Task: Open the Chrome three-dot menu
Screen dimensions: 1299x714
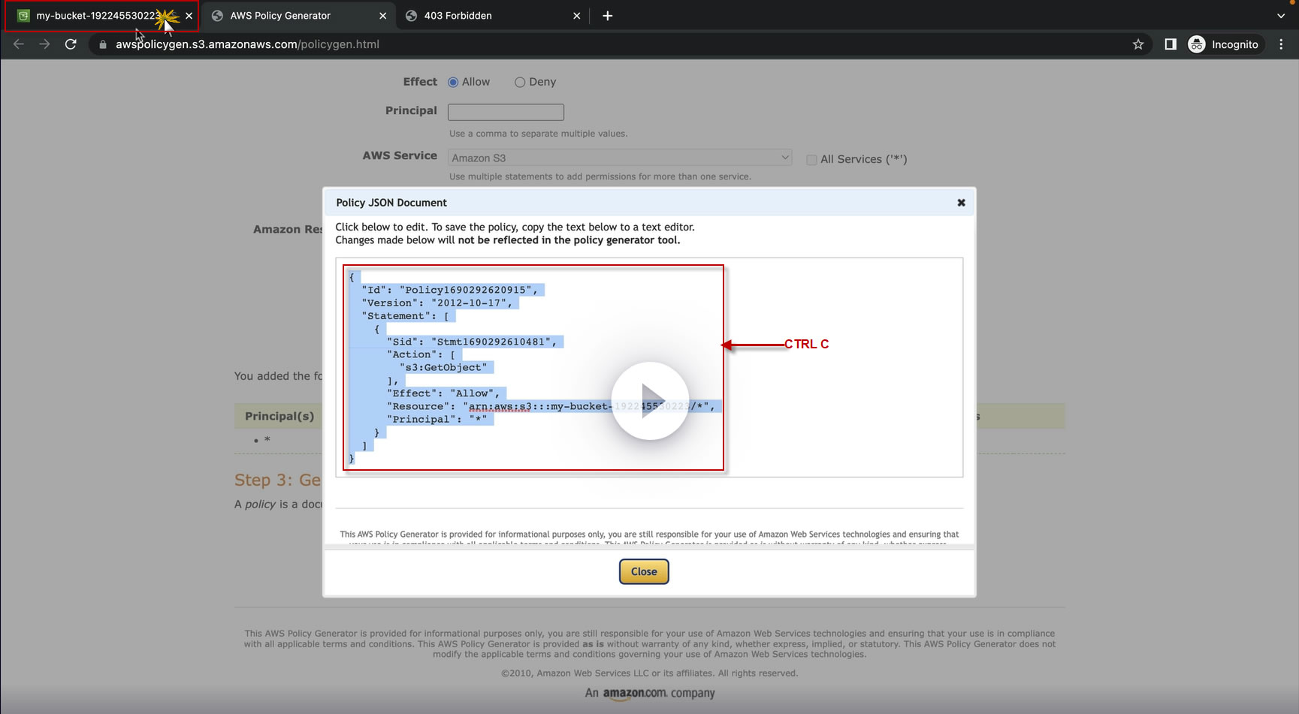Action: [1281, 44]
